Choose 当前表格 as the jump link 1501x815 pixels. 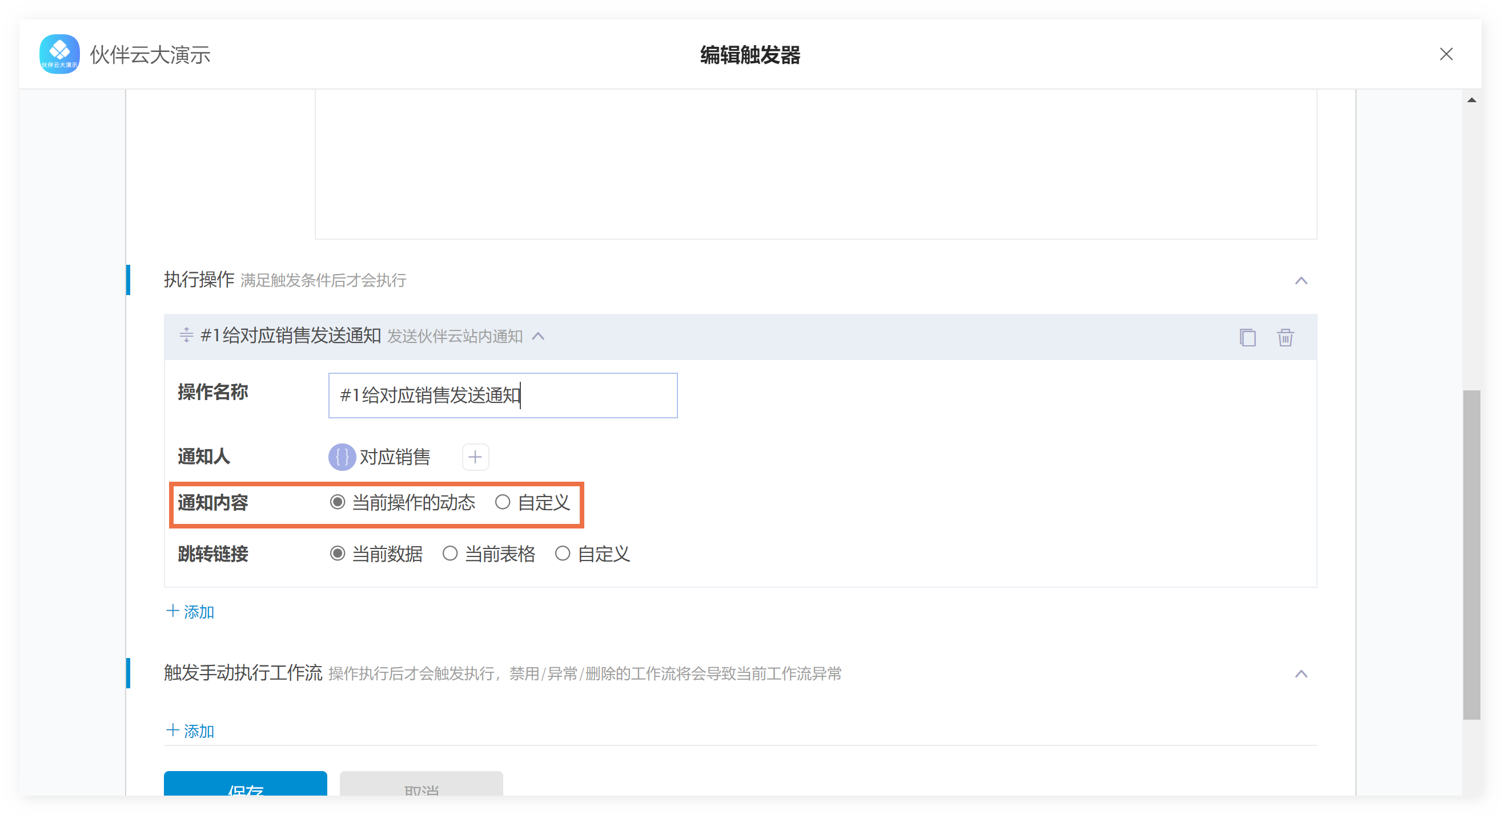pyautogui.click(x=450, y=553)
